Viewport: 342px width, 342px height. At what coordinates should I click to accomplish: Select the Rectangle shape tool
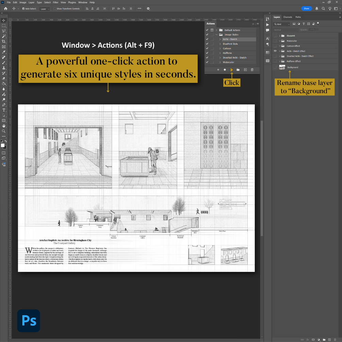pyautogui.click(x=4, y=120)
